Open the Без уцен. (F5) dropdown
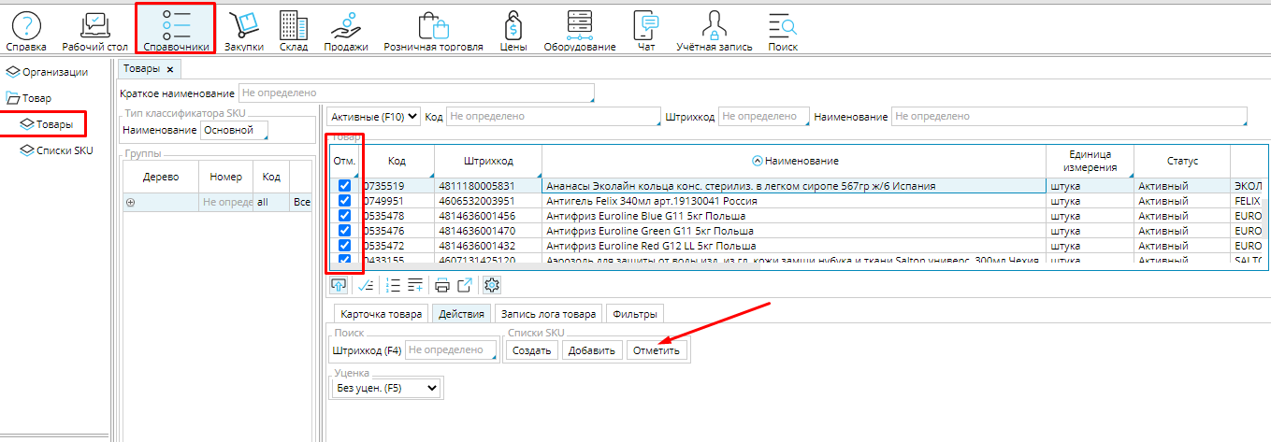 (387, 387)
